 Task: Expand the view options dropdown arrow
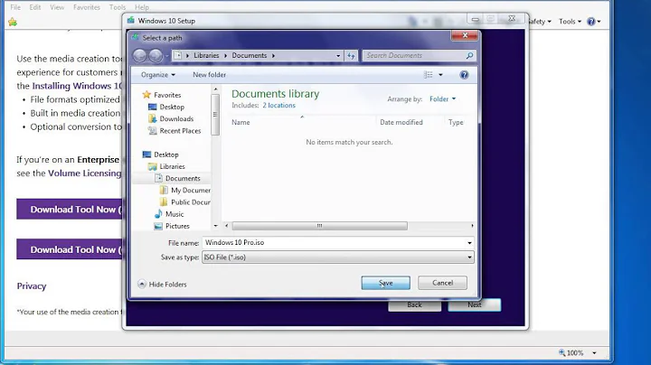(440, 75)
